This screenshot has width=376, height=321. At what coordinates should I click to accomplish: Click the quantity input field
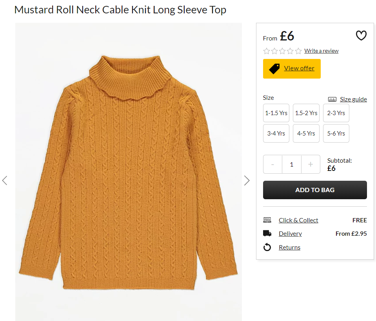(292, 164)
